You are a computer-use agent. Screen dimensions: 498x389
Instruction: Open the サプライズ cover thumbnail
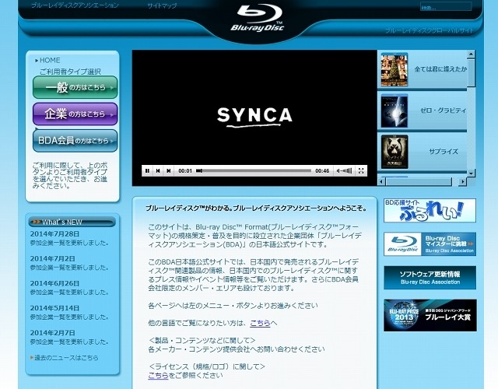pos(395,152)
